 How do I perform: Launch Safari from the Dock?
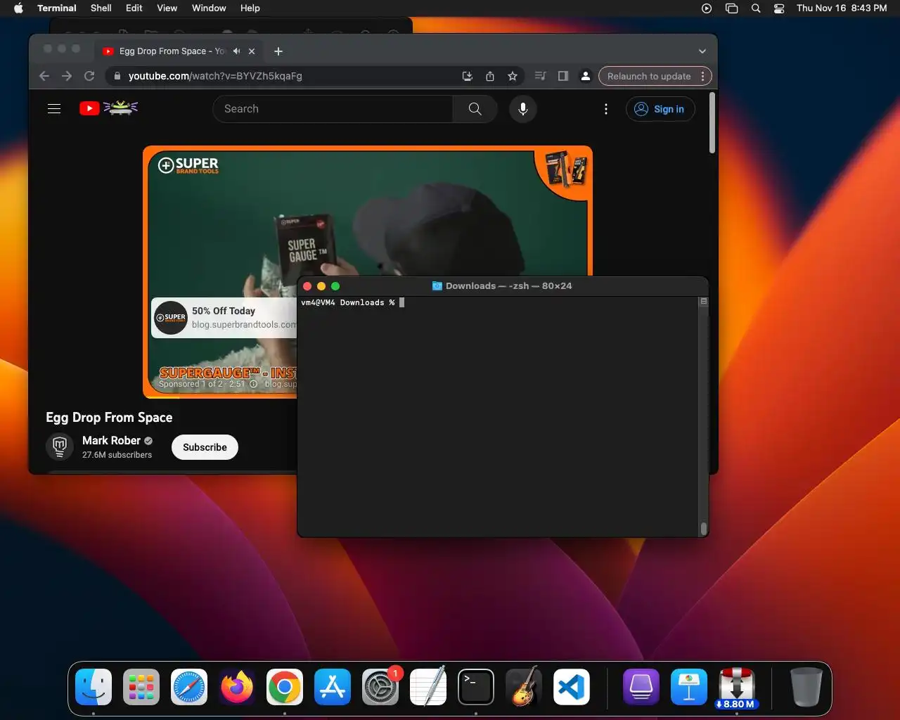click(x=189, y=687)
